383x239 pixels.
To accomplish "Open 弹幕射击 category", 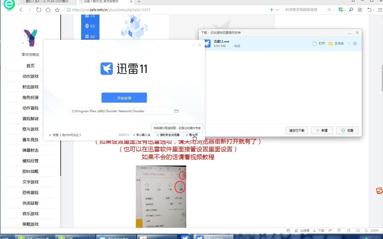I will [x=30, y=150].
